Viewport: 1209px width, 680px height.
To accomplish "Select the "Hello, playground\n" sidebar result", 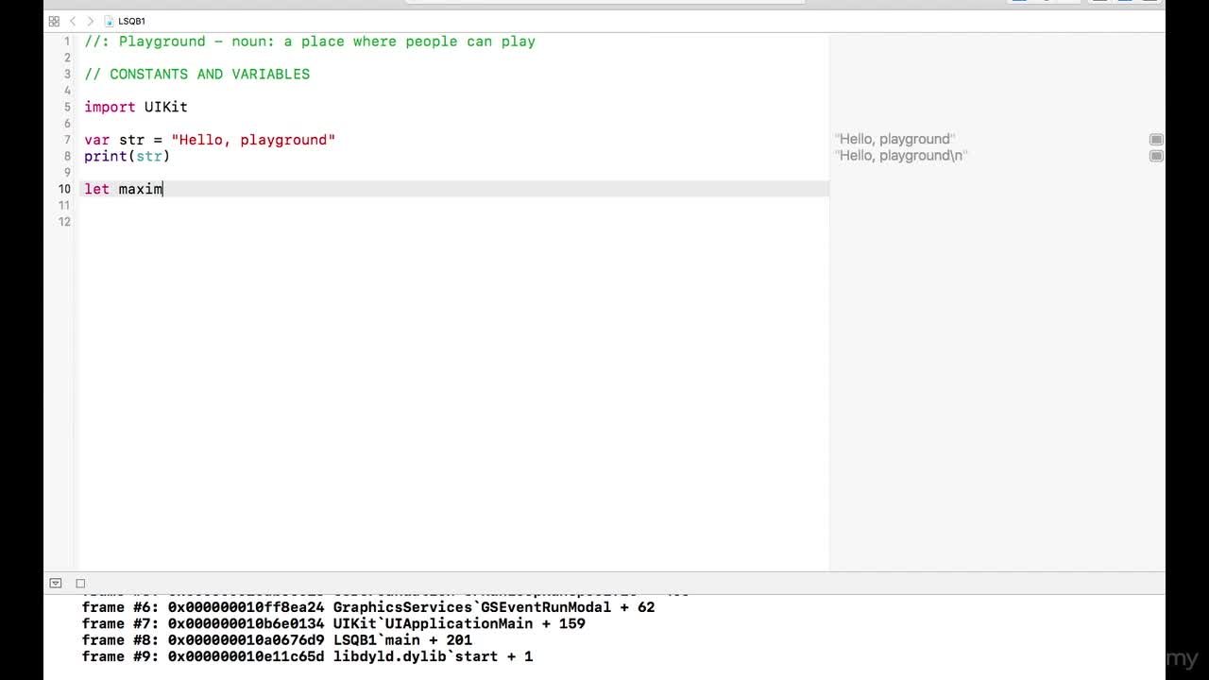I will [901, 156].
